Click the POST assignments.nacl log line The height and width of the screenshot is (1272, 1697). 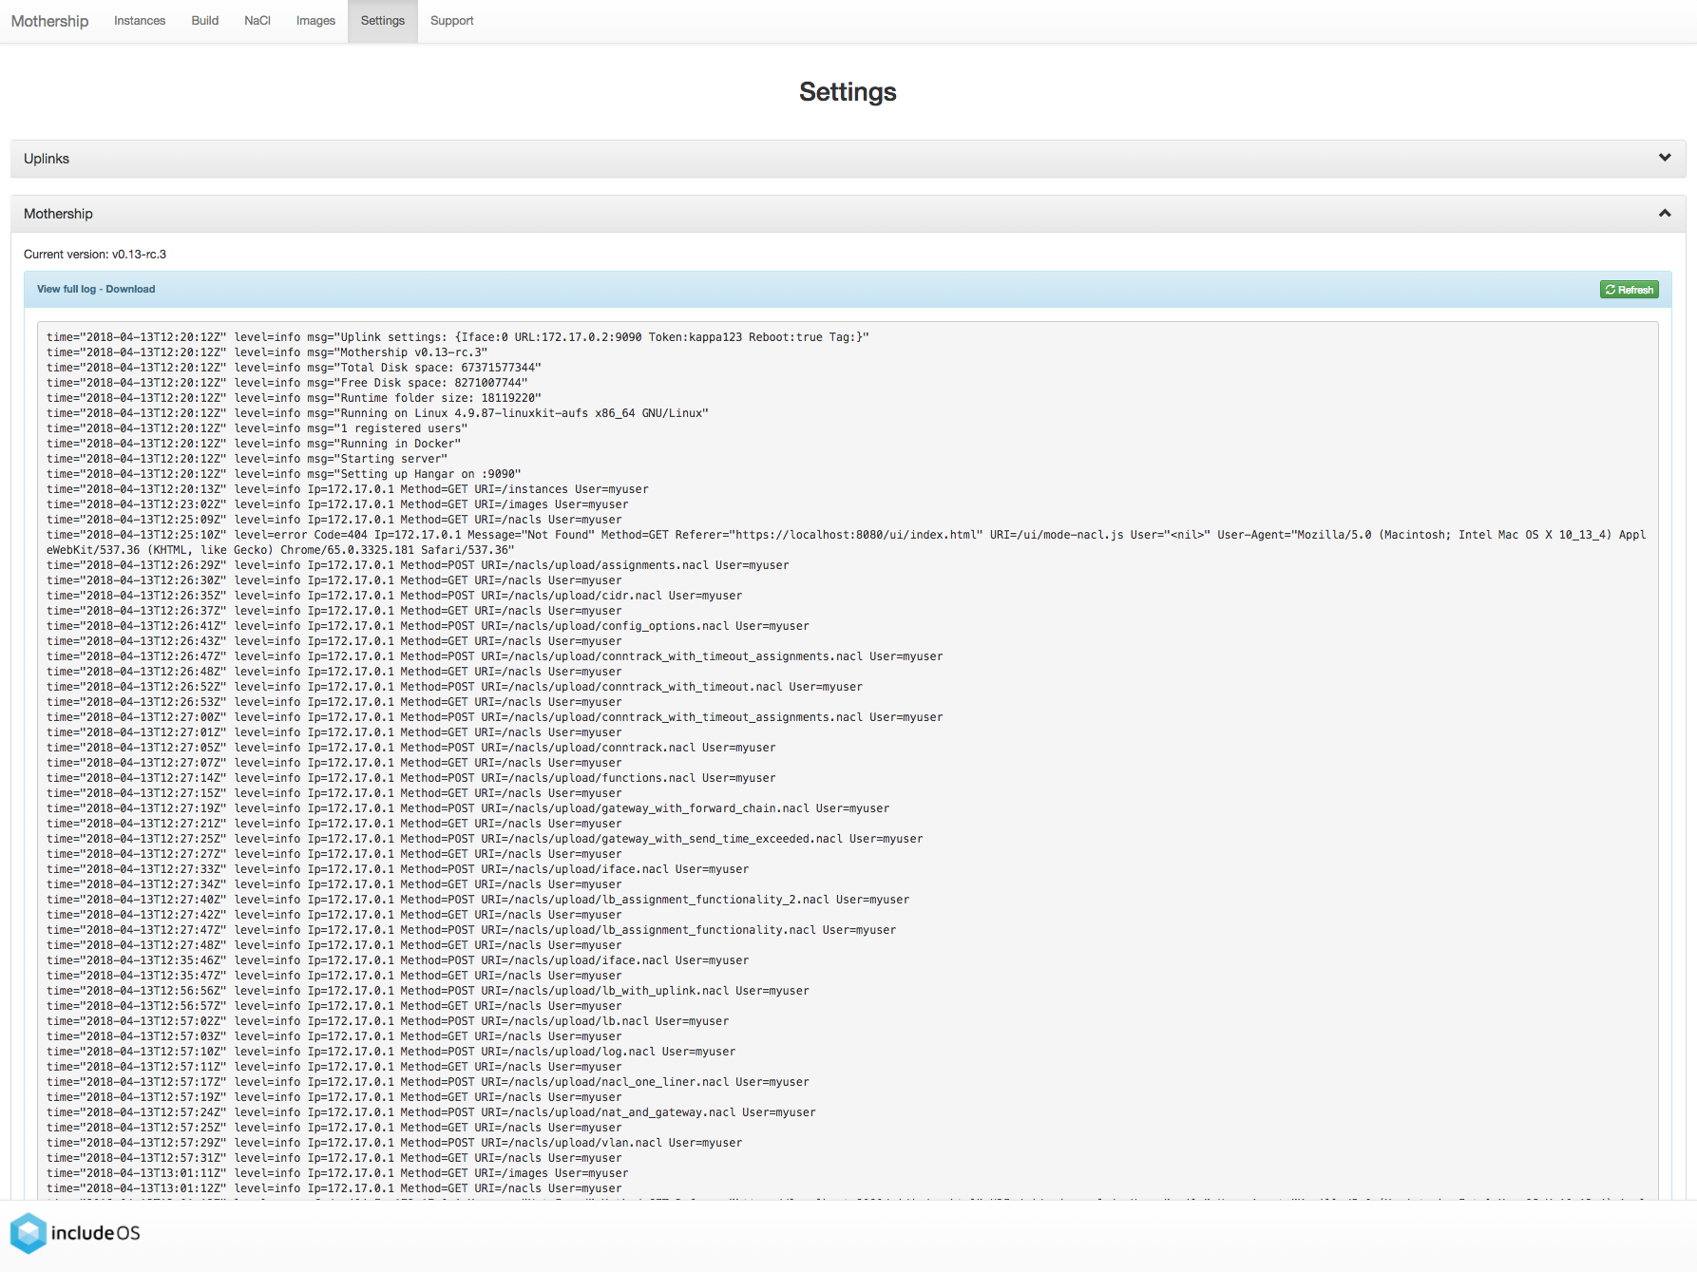(418, 565)
